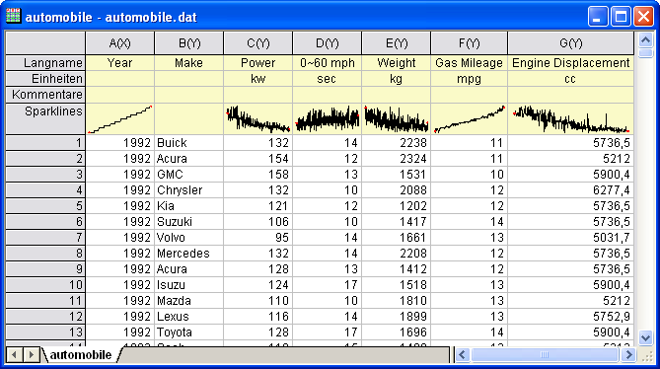
Task: Select row 10 header
Action: [45, 285]
